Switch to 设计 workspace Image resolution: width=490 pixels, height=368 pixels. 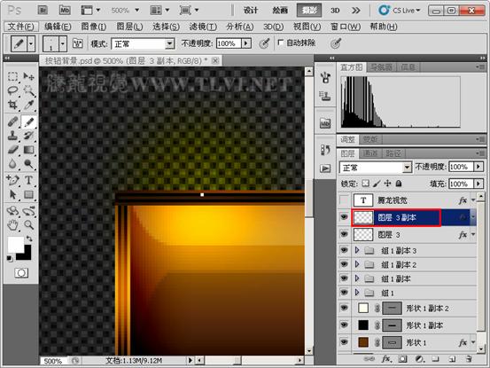pyautogui.click(x=251, y=11)
